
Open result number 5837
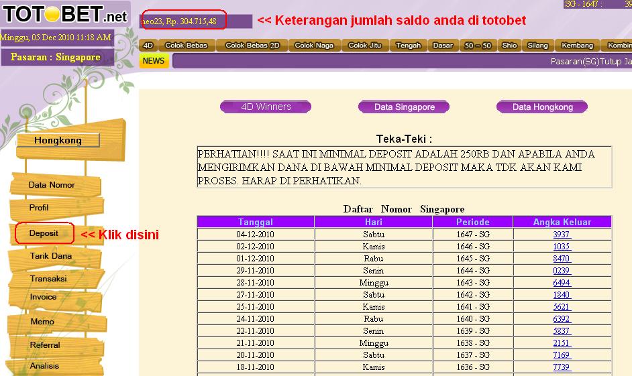pos(562,331)
